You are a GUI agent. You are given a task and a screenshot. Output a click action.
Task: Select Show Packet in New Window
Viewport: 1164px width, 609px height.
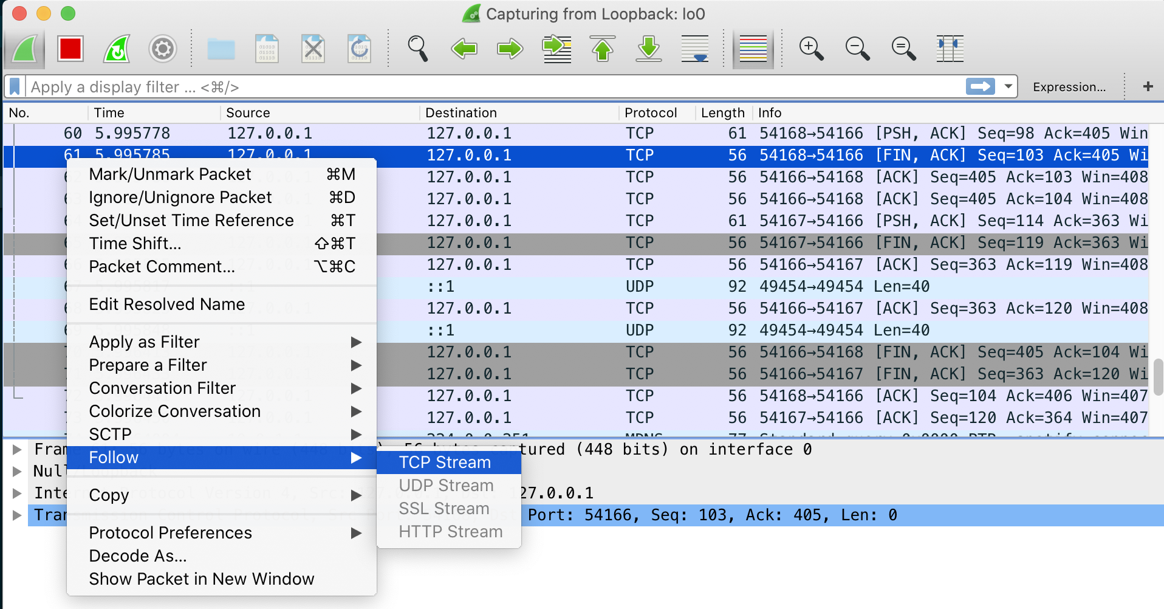(222, 579)
